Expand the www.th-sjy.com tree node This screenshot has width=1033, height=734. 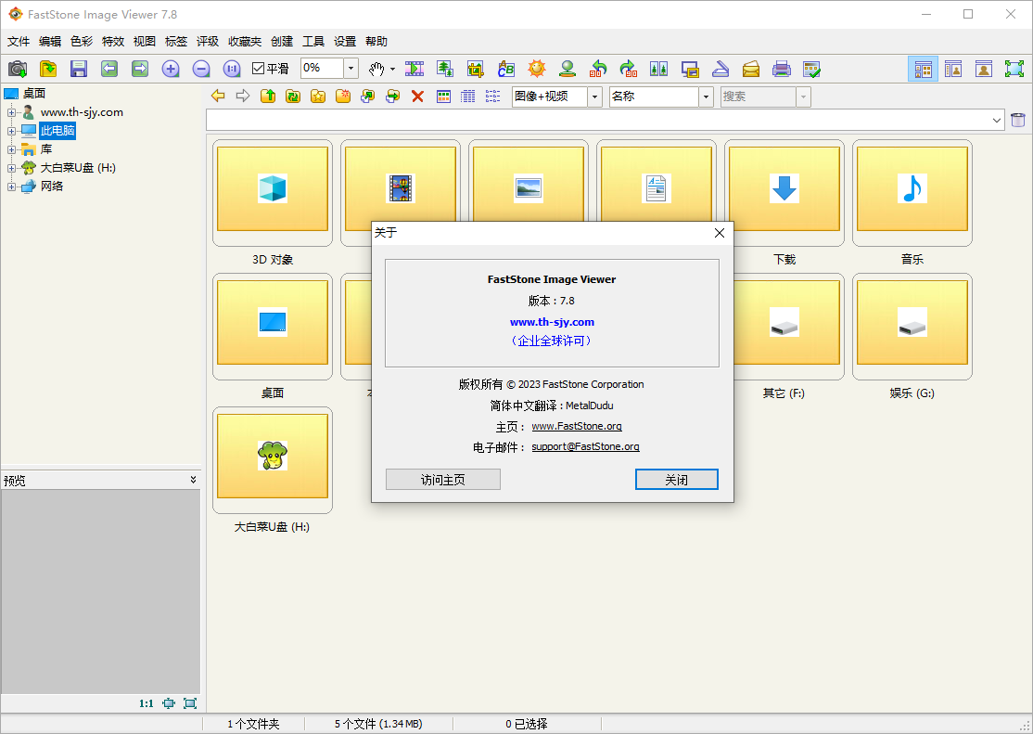(x=11, y=113)
